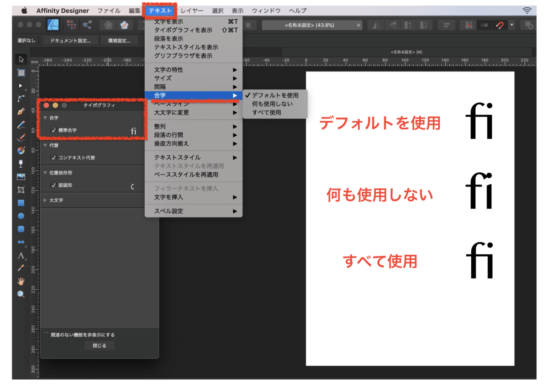548x386 pixels.
Task: Open the 選択 menu in menu bar
Action: 217,10
